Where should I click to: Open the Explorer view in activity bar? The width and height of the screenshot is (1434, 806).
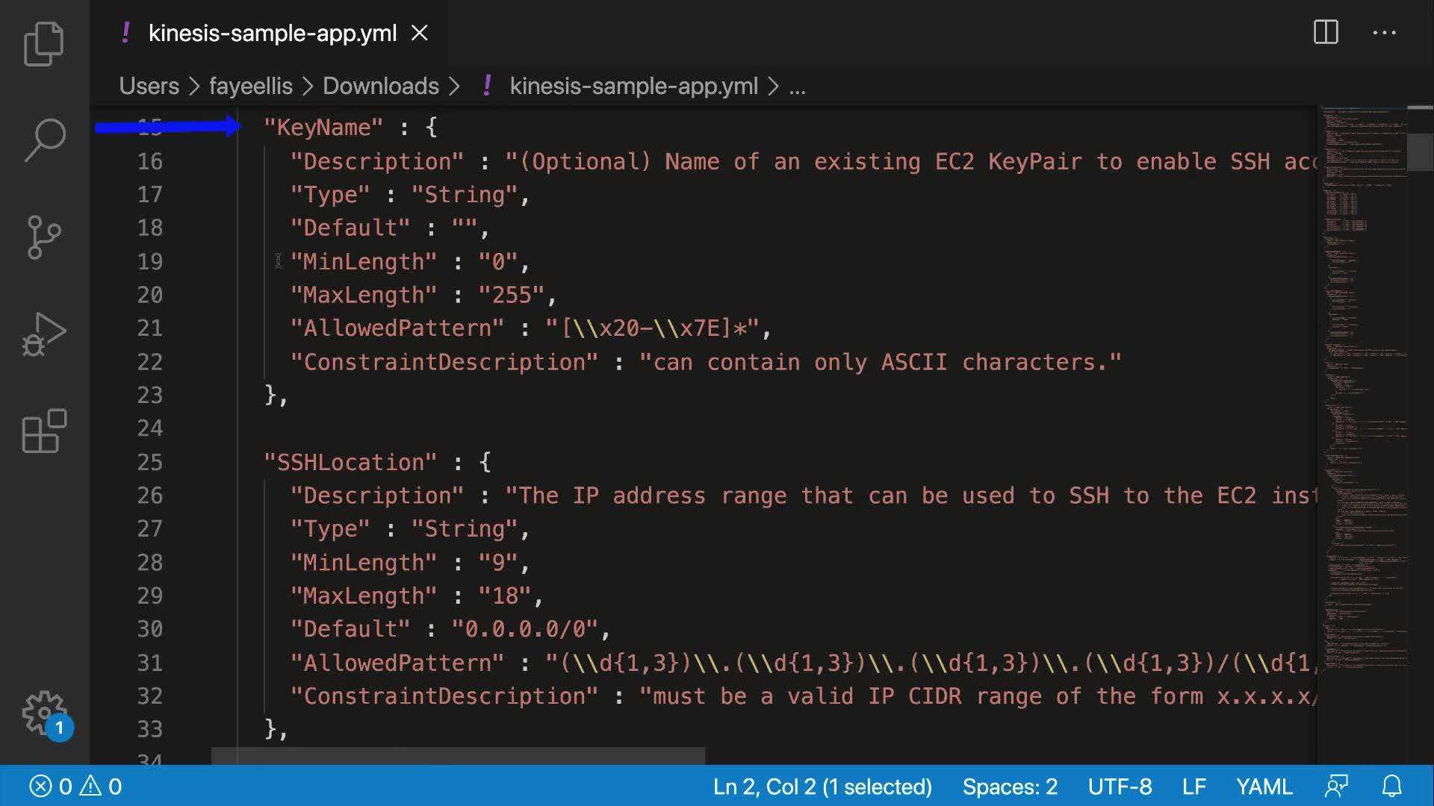(44, 43)
